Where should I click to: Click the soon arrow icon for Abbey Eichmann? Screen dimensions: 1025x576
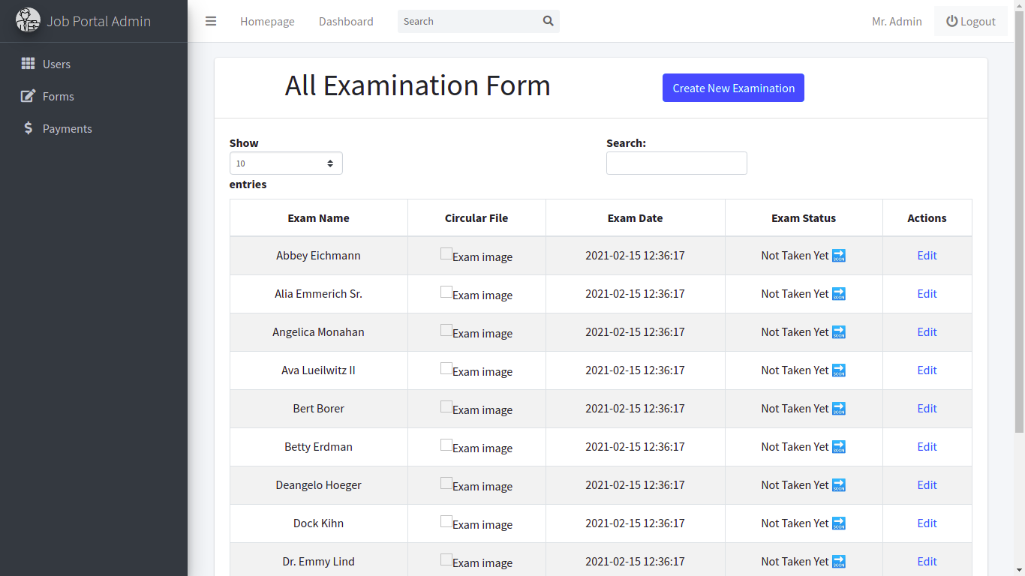(x=839, y=256)
